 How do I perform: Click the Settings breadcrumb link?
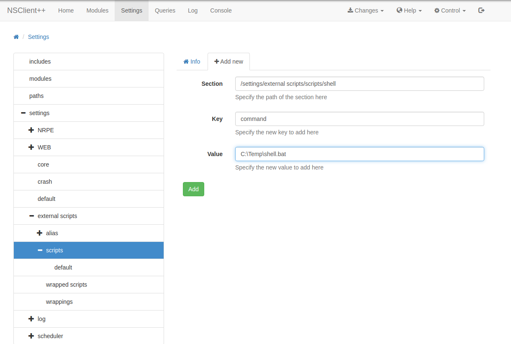pos(39,37)
